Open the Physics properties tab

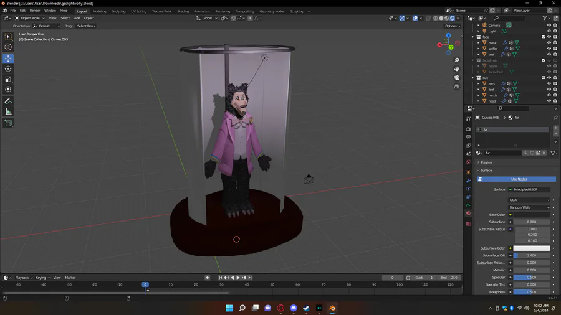[x=468, y=189]
